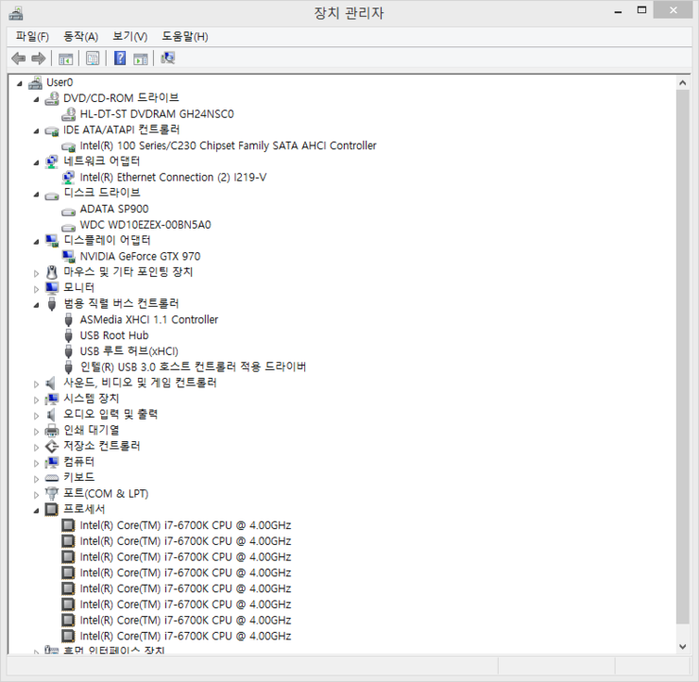Viewport: 699px width, 682px height.
Task: Maximize the 장치 관리자 window
Action: pos(641,10)
